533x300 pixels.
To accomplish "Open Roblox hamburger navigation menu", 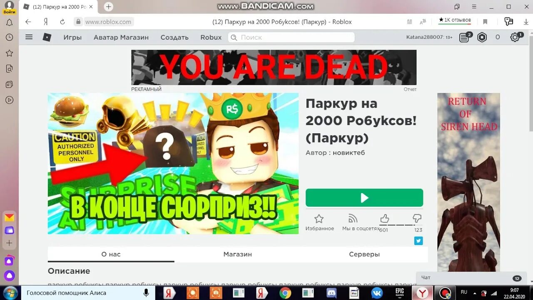I will [29, 37].
